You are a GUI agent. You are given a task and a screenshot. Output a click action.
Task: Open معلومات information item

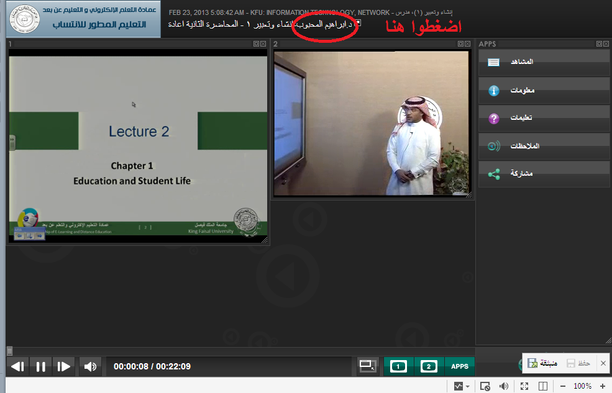pyautogui.click(x=544, y=91)
